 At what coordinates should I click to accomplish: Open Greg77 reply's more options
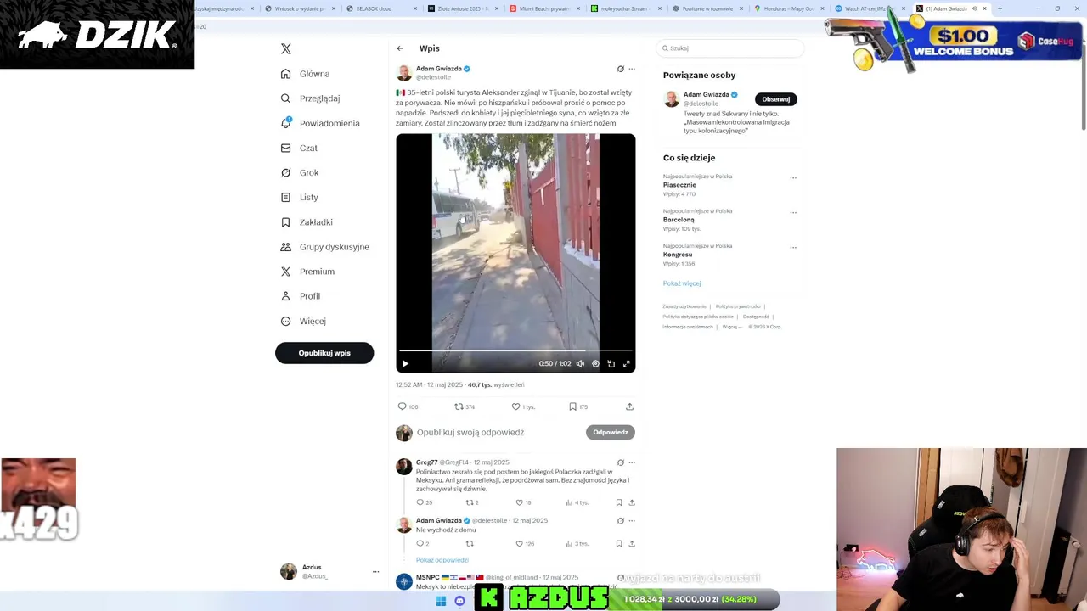[632, 462]
